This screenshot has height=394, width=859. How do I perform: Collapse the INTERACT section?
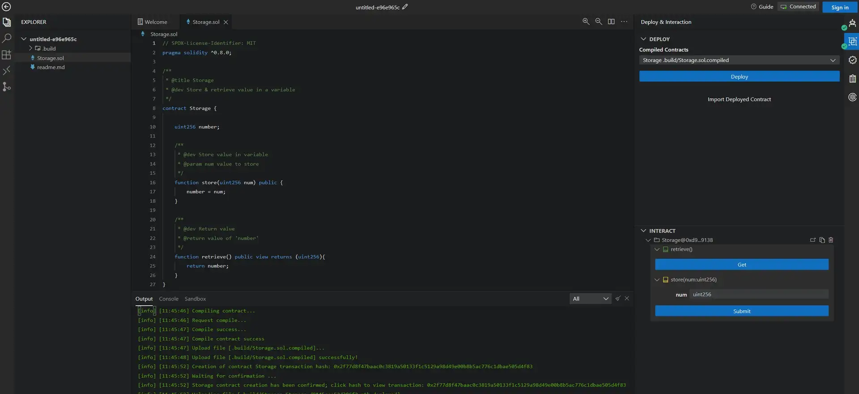click(x=643, y=231)
